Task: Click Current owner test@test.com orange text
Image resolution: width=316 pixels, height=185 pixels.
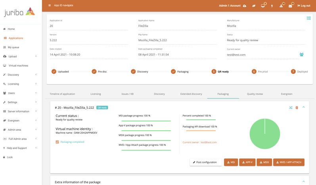Action: pos(199,142)
